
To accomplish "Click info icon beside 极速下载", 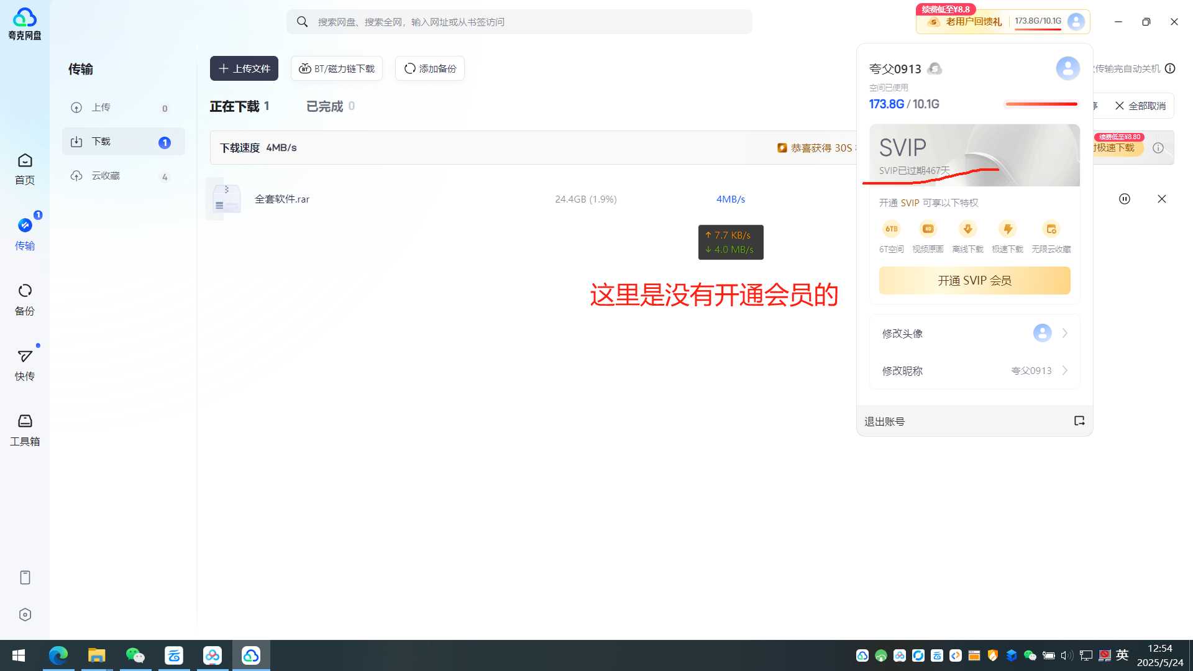I will pyautogui.click(x=1158, y=148).
